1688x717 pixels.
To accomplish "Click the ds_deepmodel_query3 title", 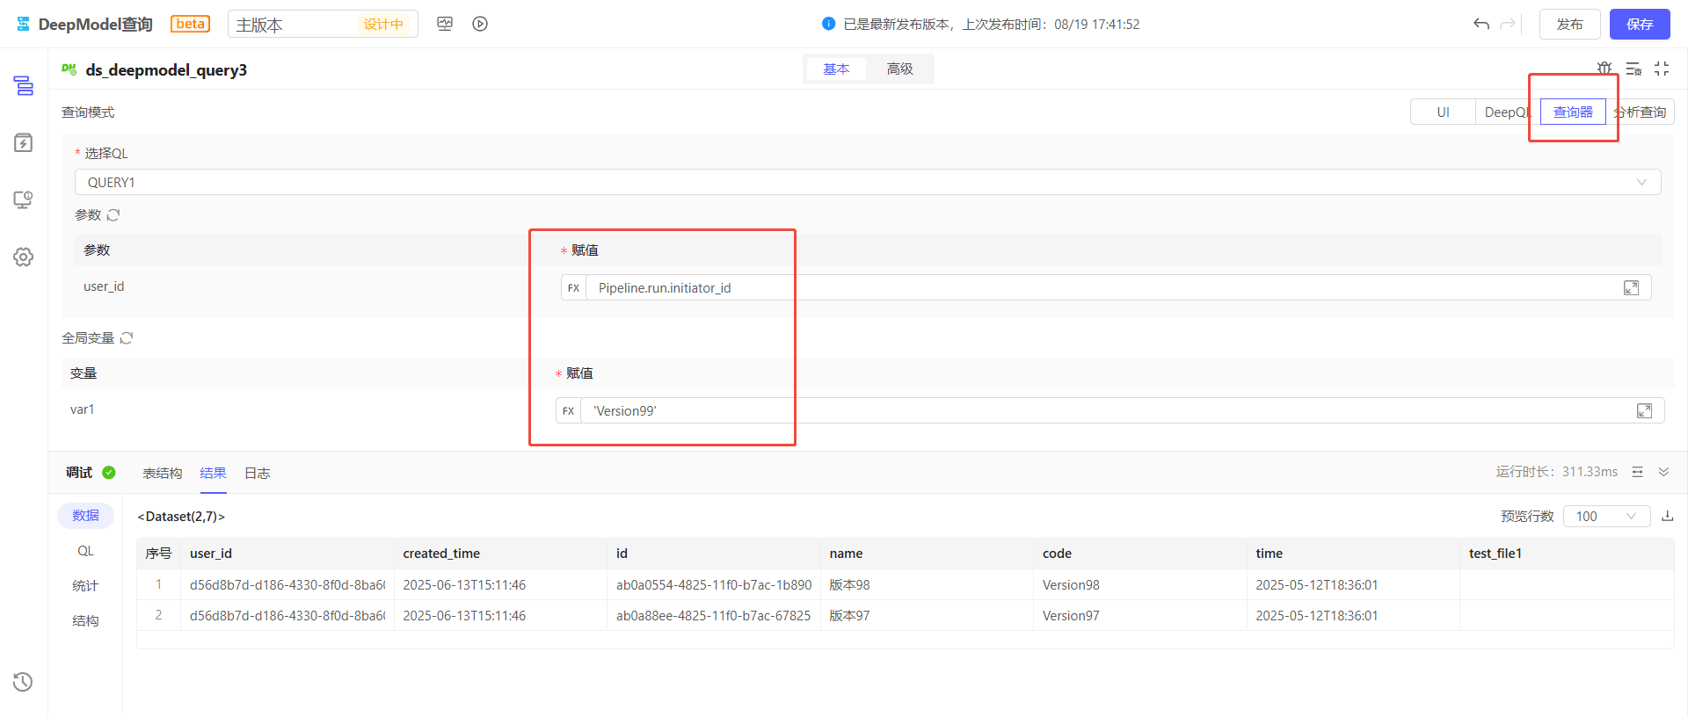I will click(166, 69).
